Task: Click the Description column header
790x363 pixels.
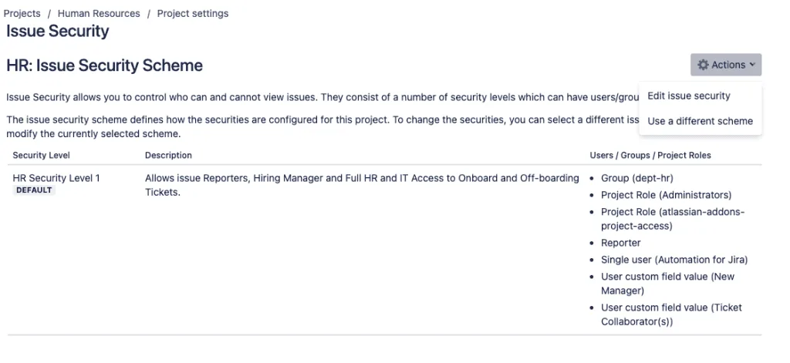Action: click(x=168, y=155)
